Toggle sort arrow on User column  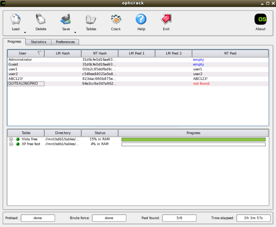click(x=40, y=53)
